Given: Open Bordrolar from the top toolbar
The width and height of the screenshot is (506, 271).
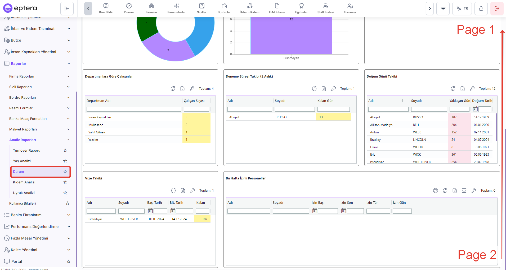Looking at the screenshot, I should point(224,8).
